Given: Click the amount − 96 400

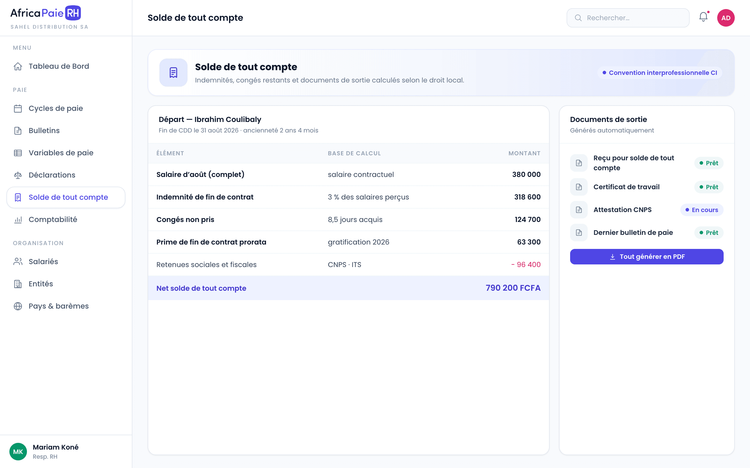Looking at the screenshot, I should tap(526, 265).
